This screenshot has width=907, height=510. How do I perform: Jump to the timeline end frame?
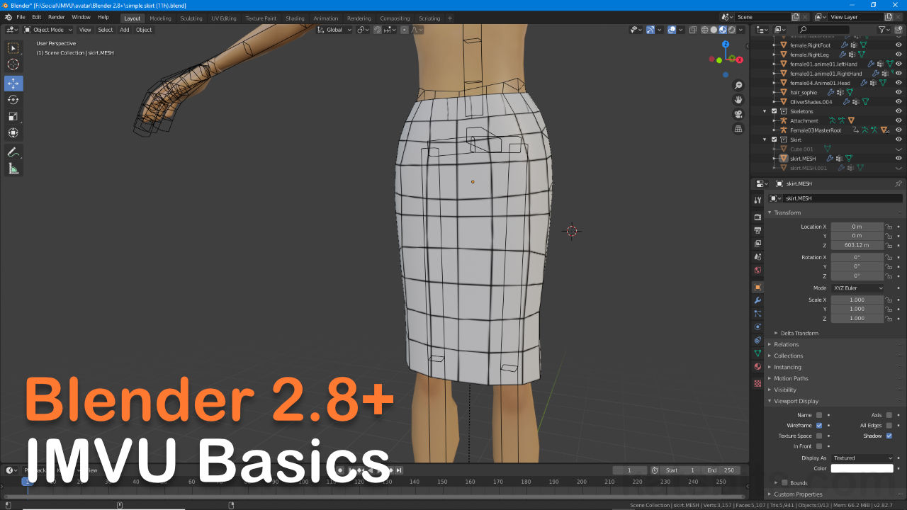(399, 470)
